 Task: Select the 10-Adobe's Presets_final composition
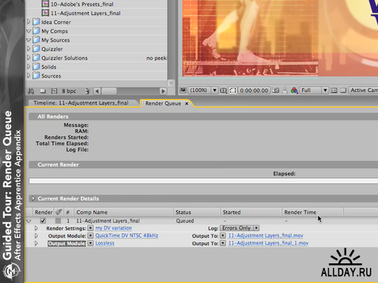(x=82, y=4)
